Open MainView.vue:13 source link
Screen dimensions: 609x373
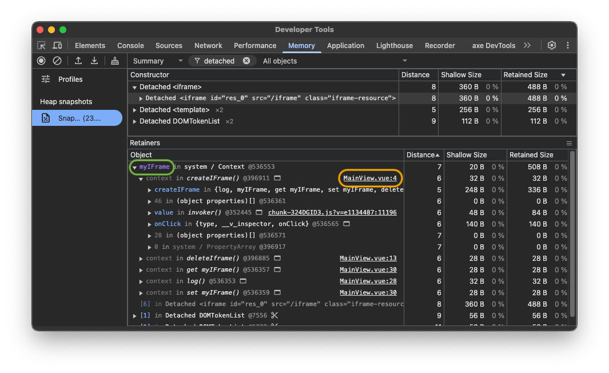(x=368, y=258)
